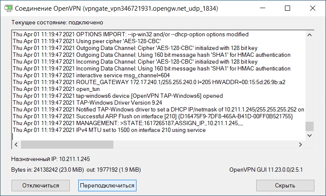This screenshot has height=196, width=326.
Task: Click the vertical scrollbar thumb in log
Action: (x=309, y=126)
